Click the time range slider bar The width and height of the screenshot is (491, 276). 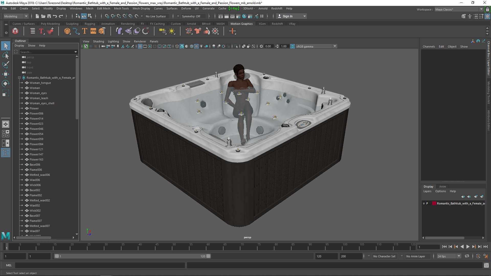(x=132, y=256)
